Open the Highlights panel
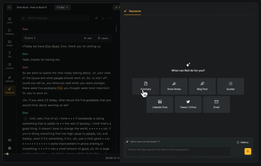The image size is (261, 166). (x=9, y=79)
